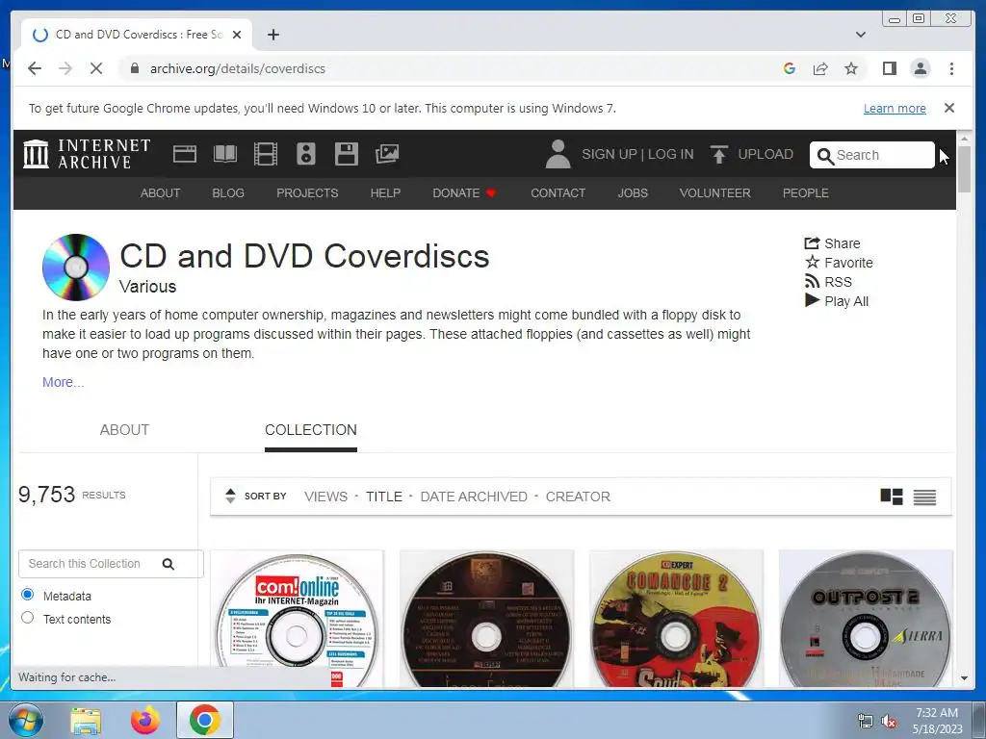
Task: Switch to tile view layout icon
Action: tap(891, 497)
